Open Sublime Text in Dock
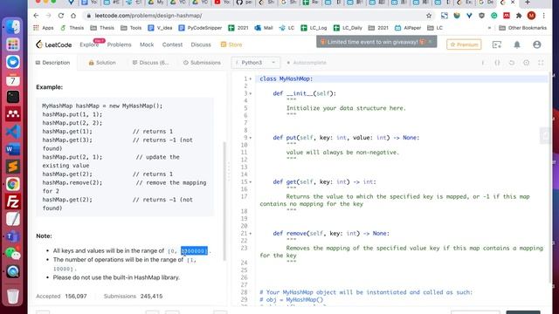 tap(13, 167)
